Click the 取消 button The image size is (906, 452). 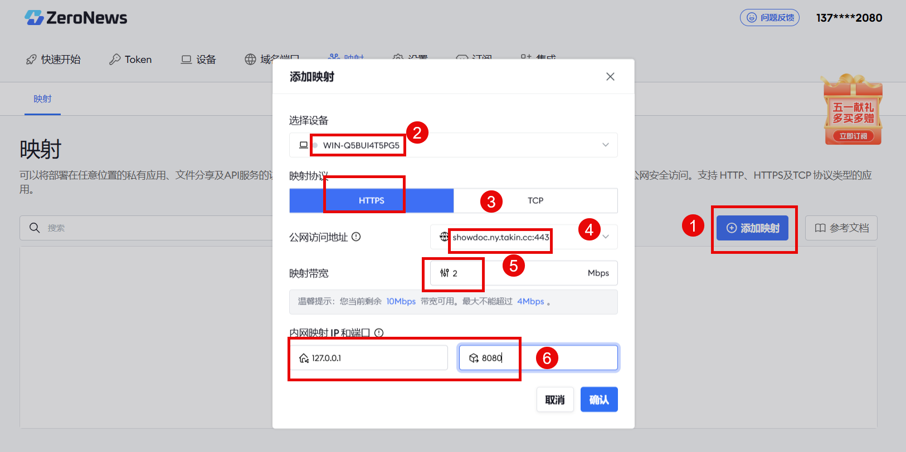pos(555,400)
